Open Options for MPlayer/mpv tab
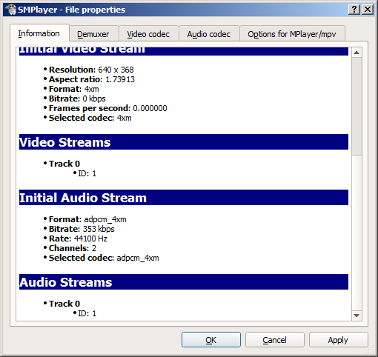Viewport: 378px width, 357px height. (x=292, y=34)
